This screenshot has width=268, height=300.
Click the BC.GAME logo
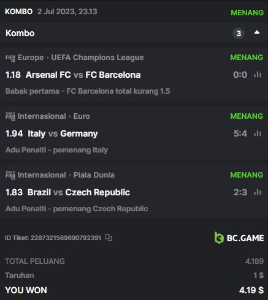coord(239,238)
